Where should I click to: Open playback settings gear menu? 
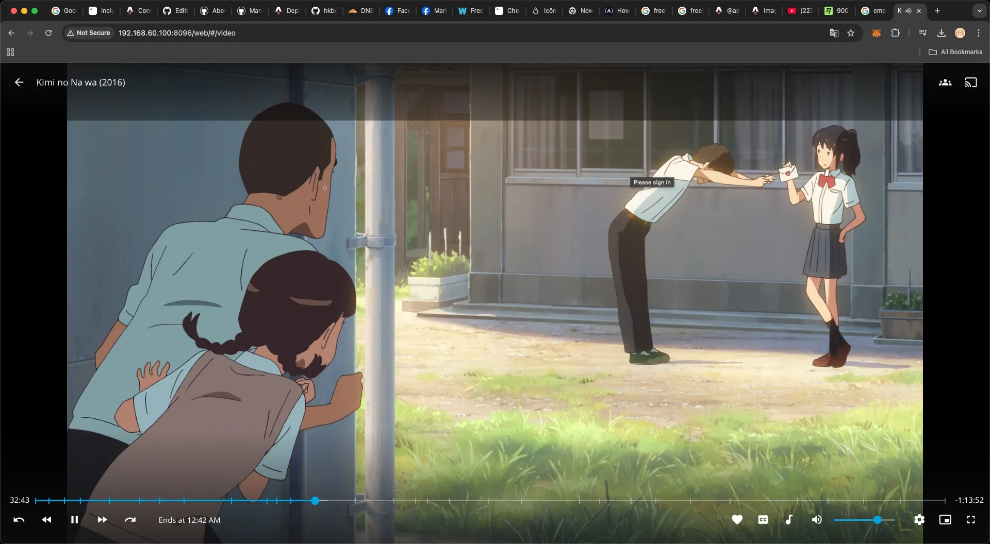click(x=919, y=520)
